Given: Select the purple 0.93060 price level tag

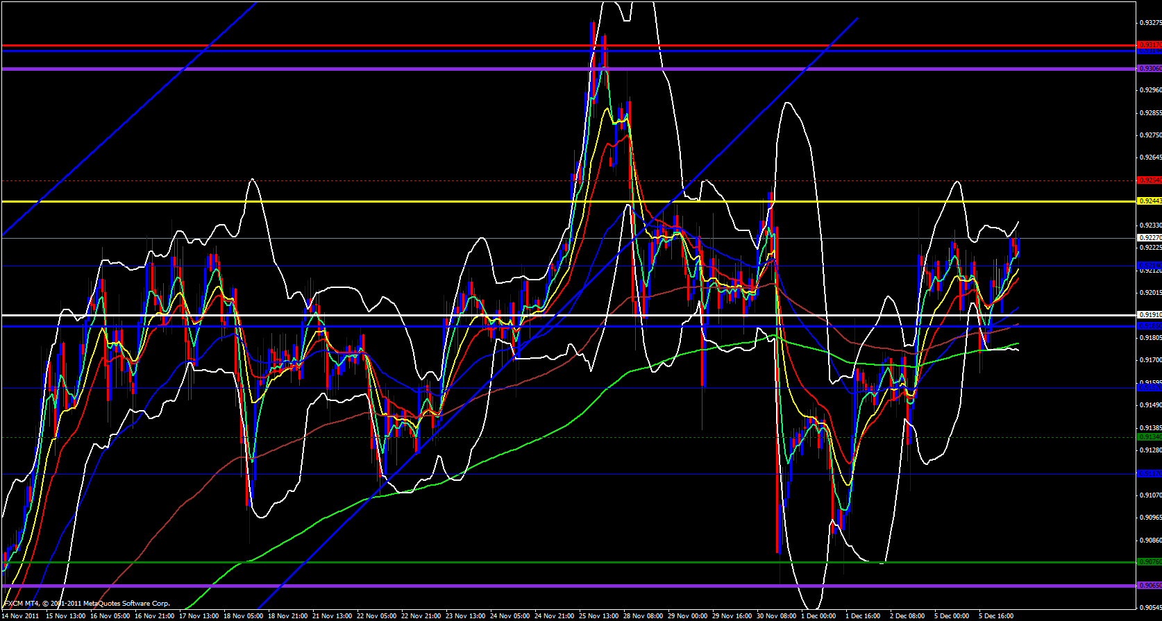Looking at the screenshot, I should (1150, 69).
